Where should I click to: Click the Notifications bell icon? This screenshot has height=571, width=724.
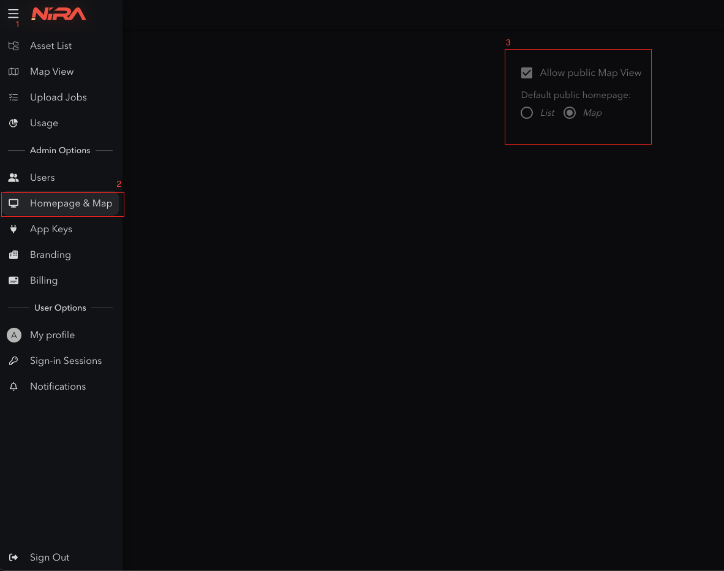coord(13,387)
